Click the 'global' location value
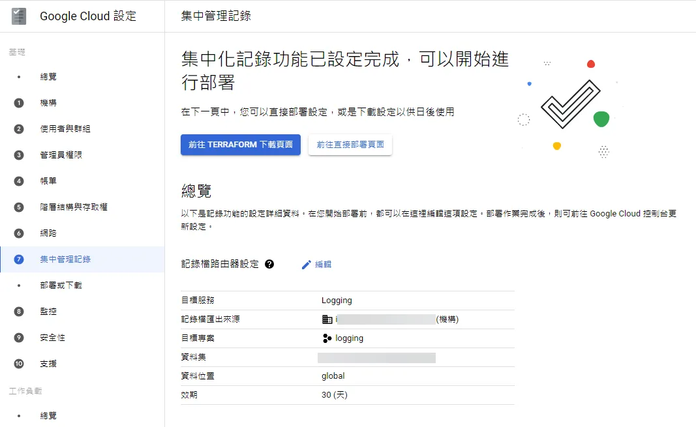The height and width of the screenshot is (427, 696). click(333, 376)
